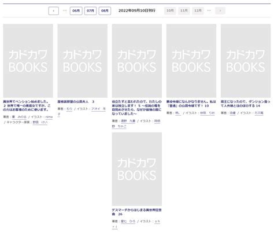
Task: Open cover of 悪役令嬢になんかなりません 10
Action: coord(191,61)
